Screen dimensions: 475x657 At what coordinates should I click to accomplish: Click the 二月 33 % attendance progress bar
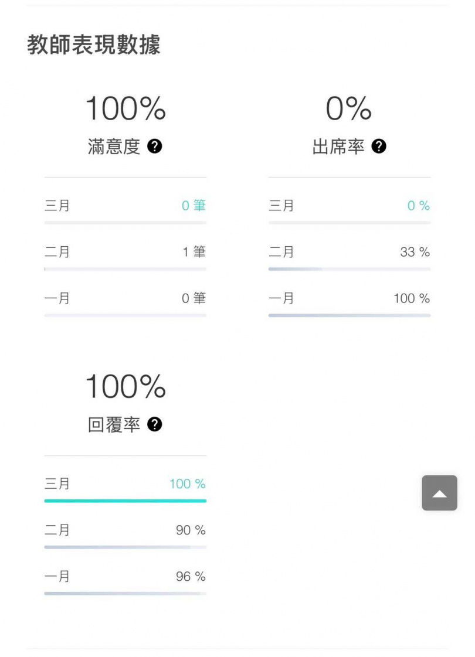[349, 269]
